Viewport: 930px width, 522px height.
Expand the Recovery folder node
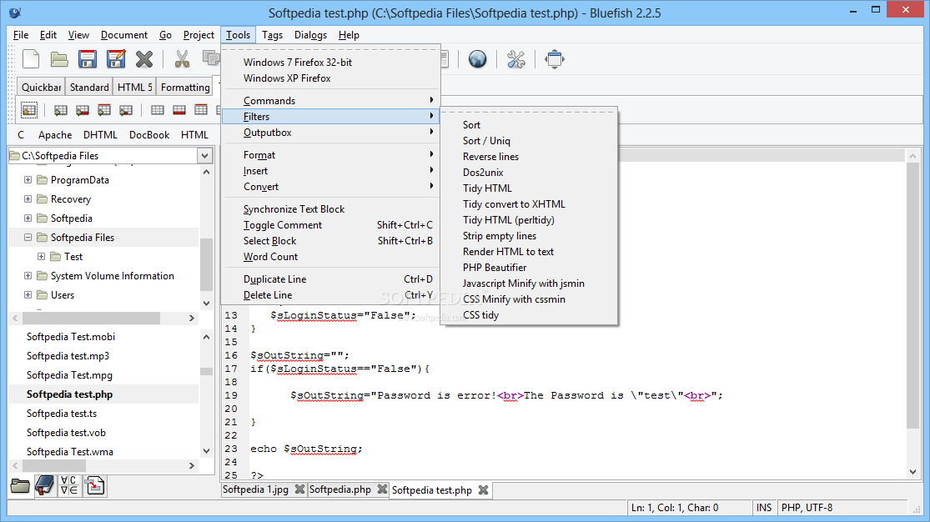point(28,198)
